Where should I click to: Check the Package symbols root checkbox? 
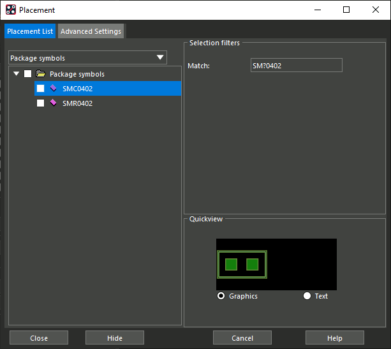pyautogui.click(x=27, y=74)
